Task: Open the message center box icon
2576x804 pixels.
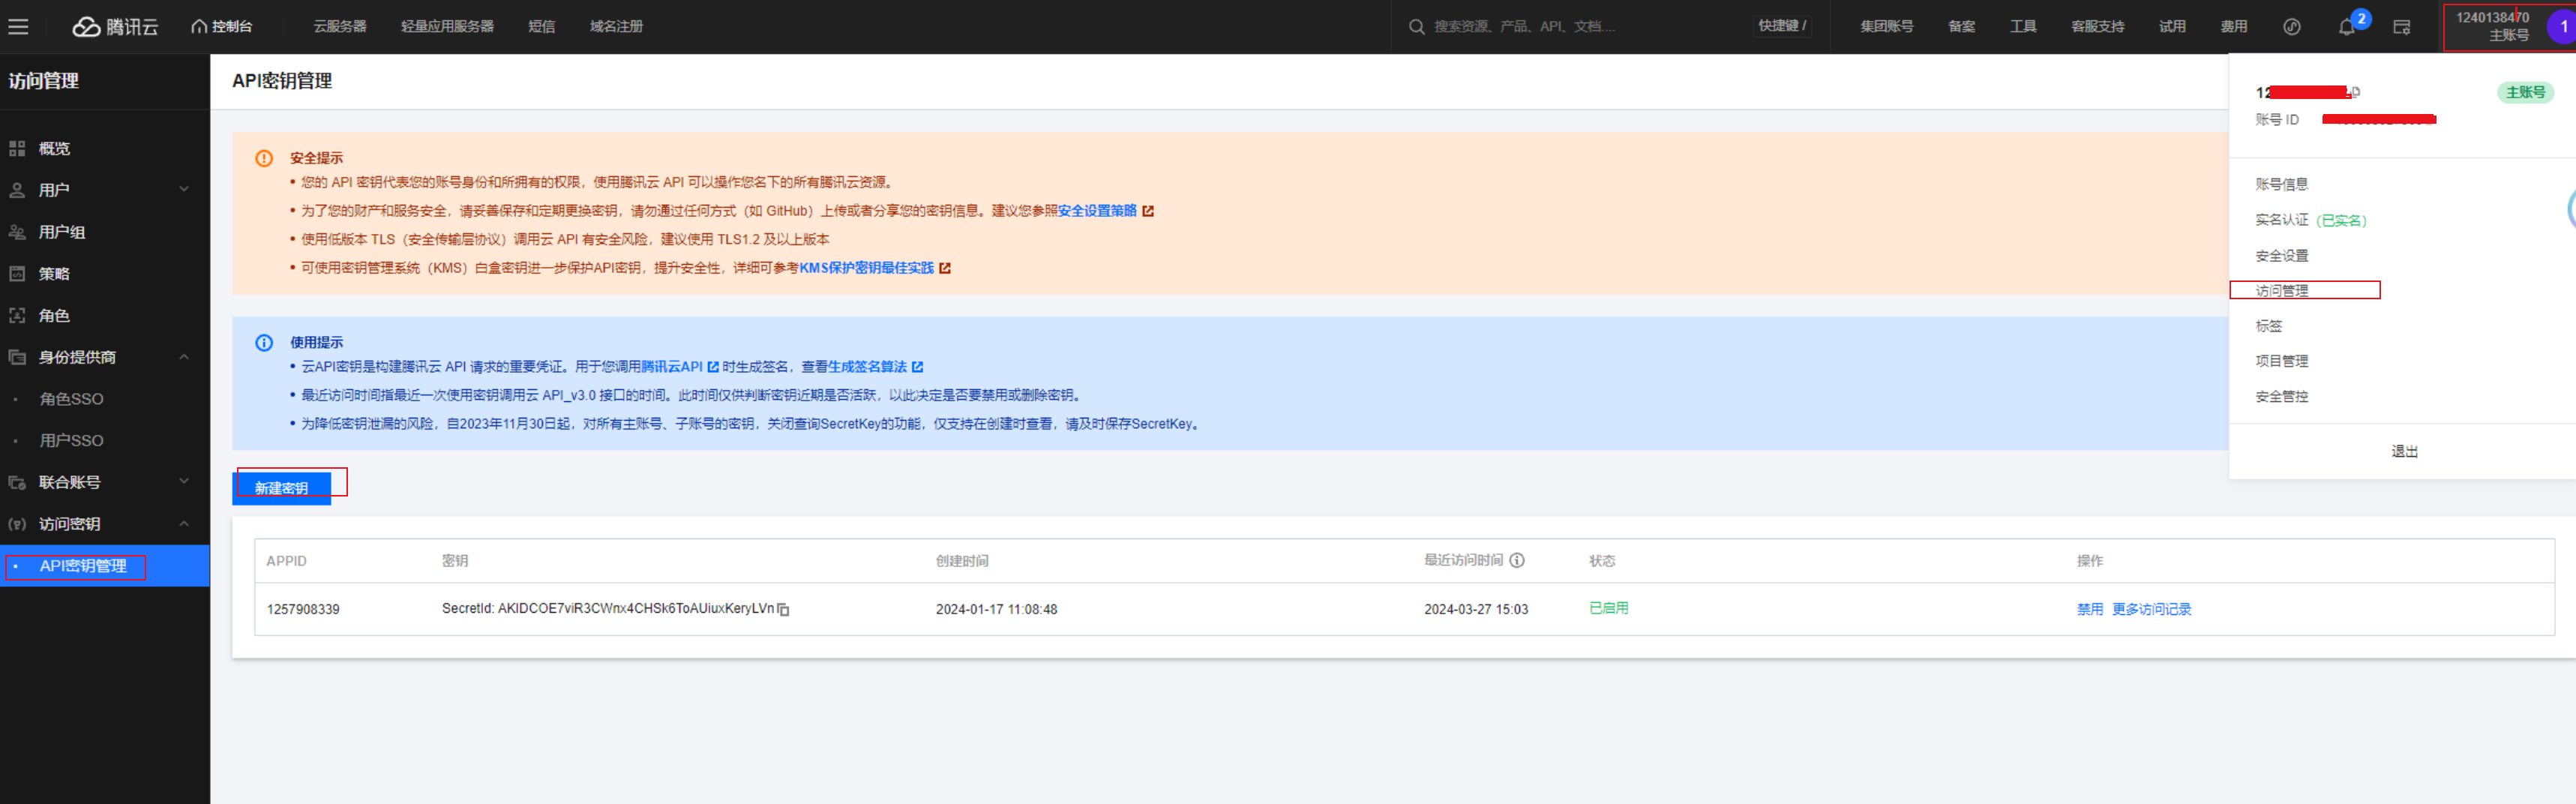Action: (2401, 27)
